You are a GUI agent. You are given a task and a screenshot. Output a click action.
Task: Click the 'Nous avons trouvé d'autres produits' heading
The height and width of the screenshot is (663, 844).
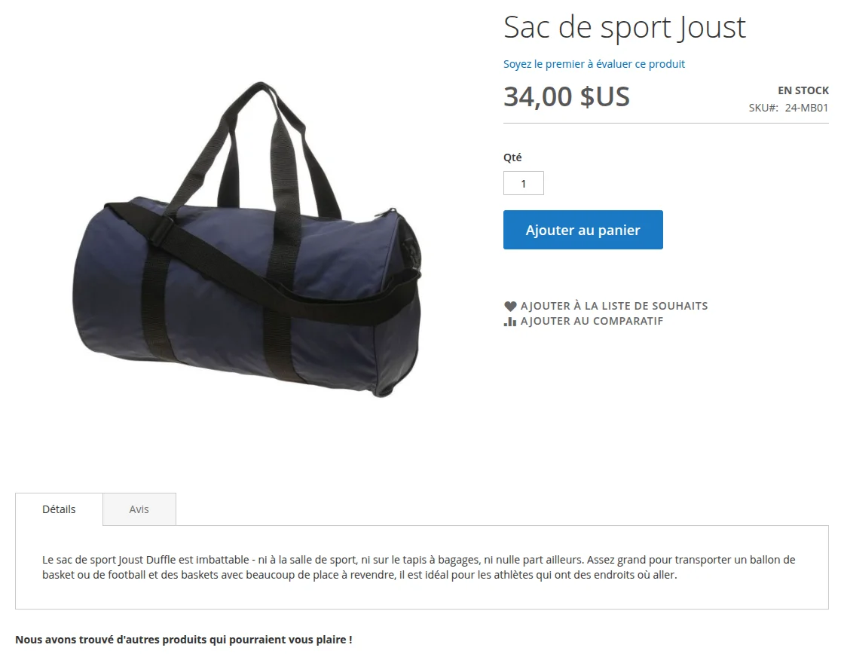point(184,640)
